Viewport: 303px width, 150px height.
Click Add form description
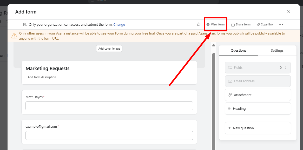click(42, 77)
